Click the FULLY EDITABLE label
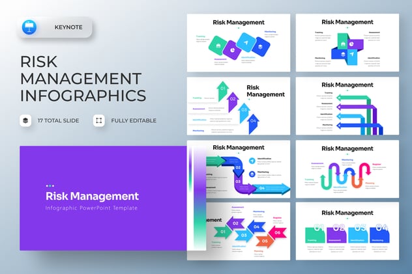 pos(134,120)
